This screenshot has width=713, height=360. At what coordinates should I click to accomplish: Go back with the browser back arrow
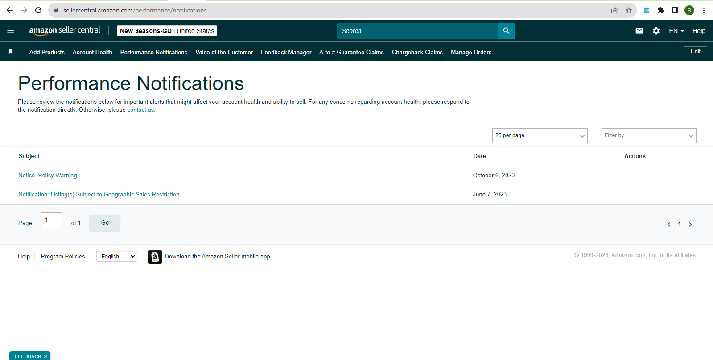[x=10, y=10]
